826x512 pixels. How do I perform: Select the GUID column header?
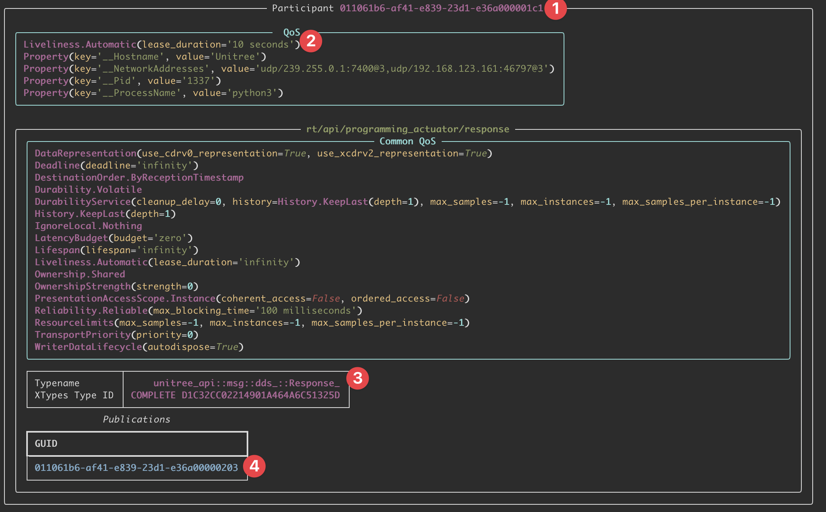pos(46,443)
